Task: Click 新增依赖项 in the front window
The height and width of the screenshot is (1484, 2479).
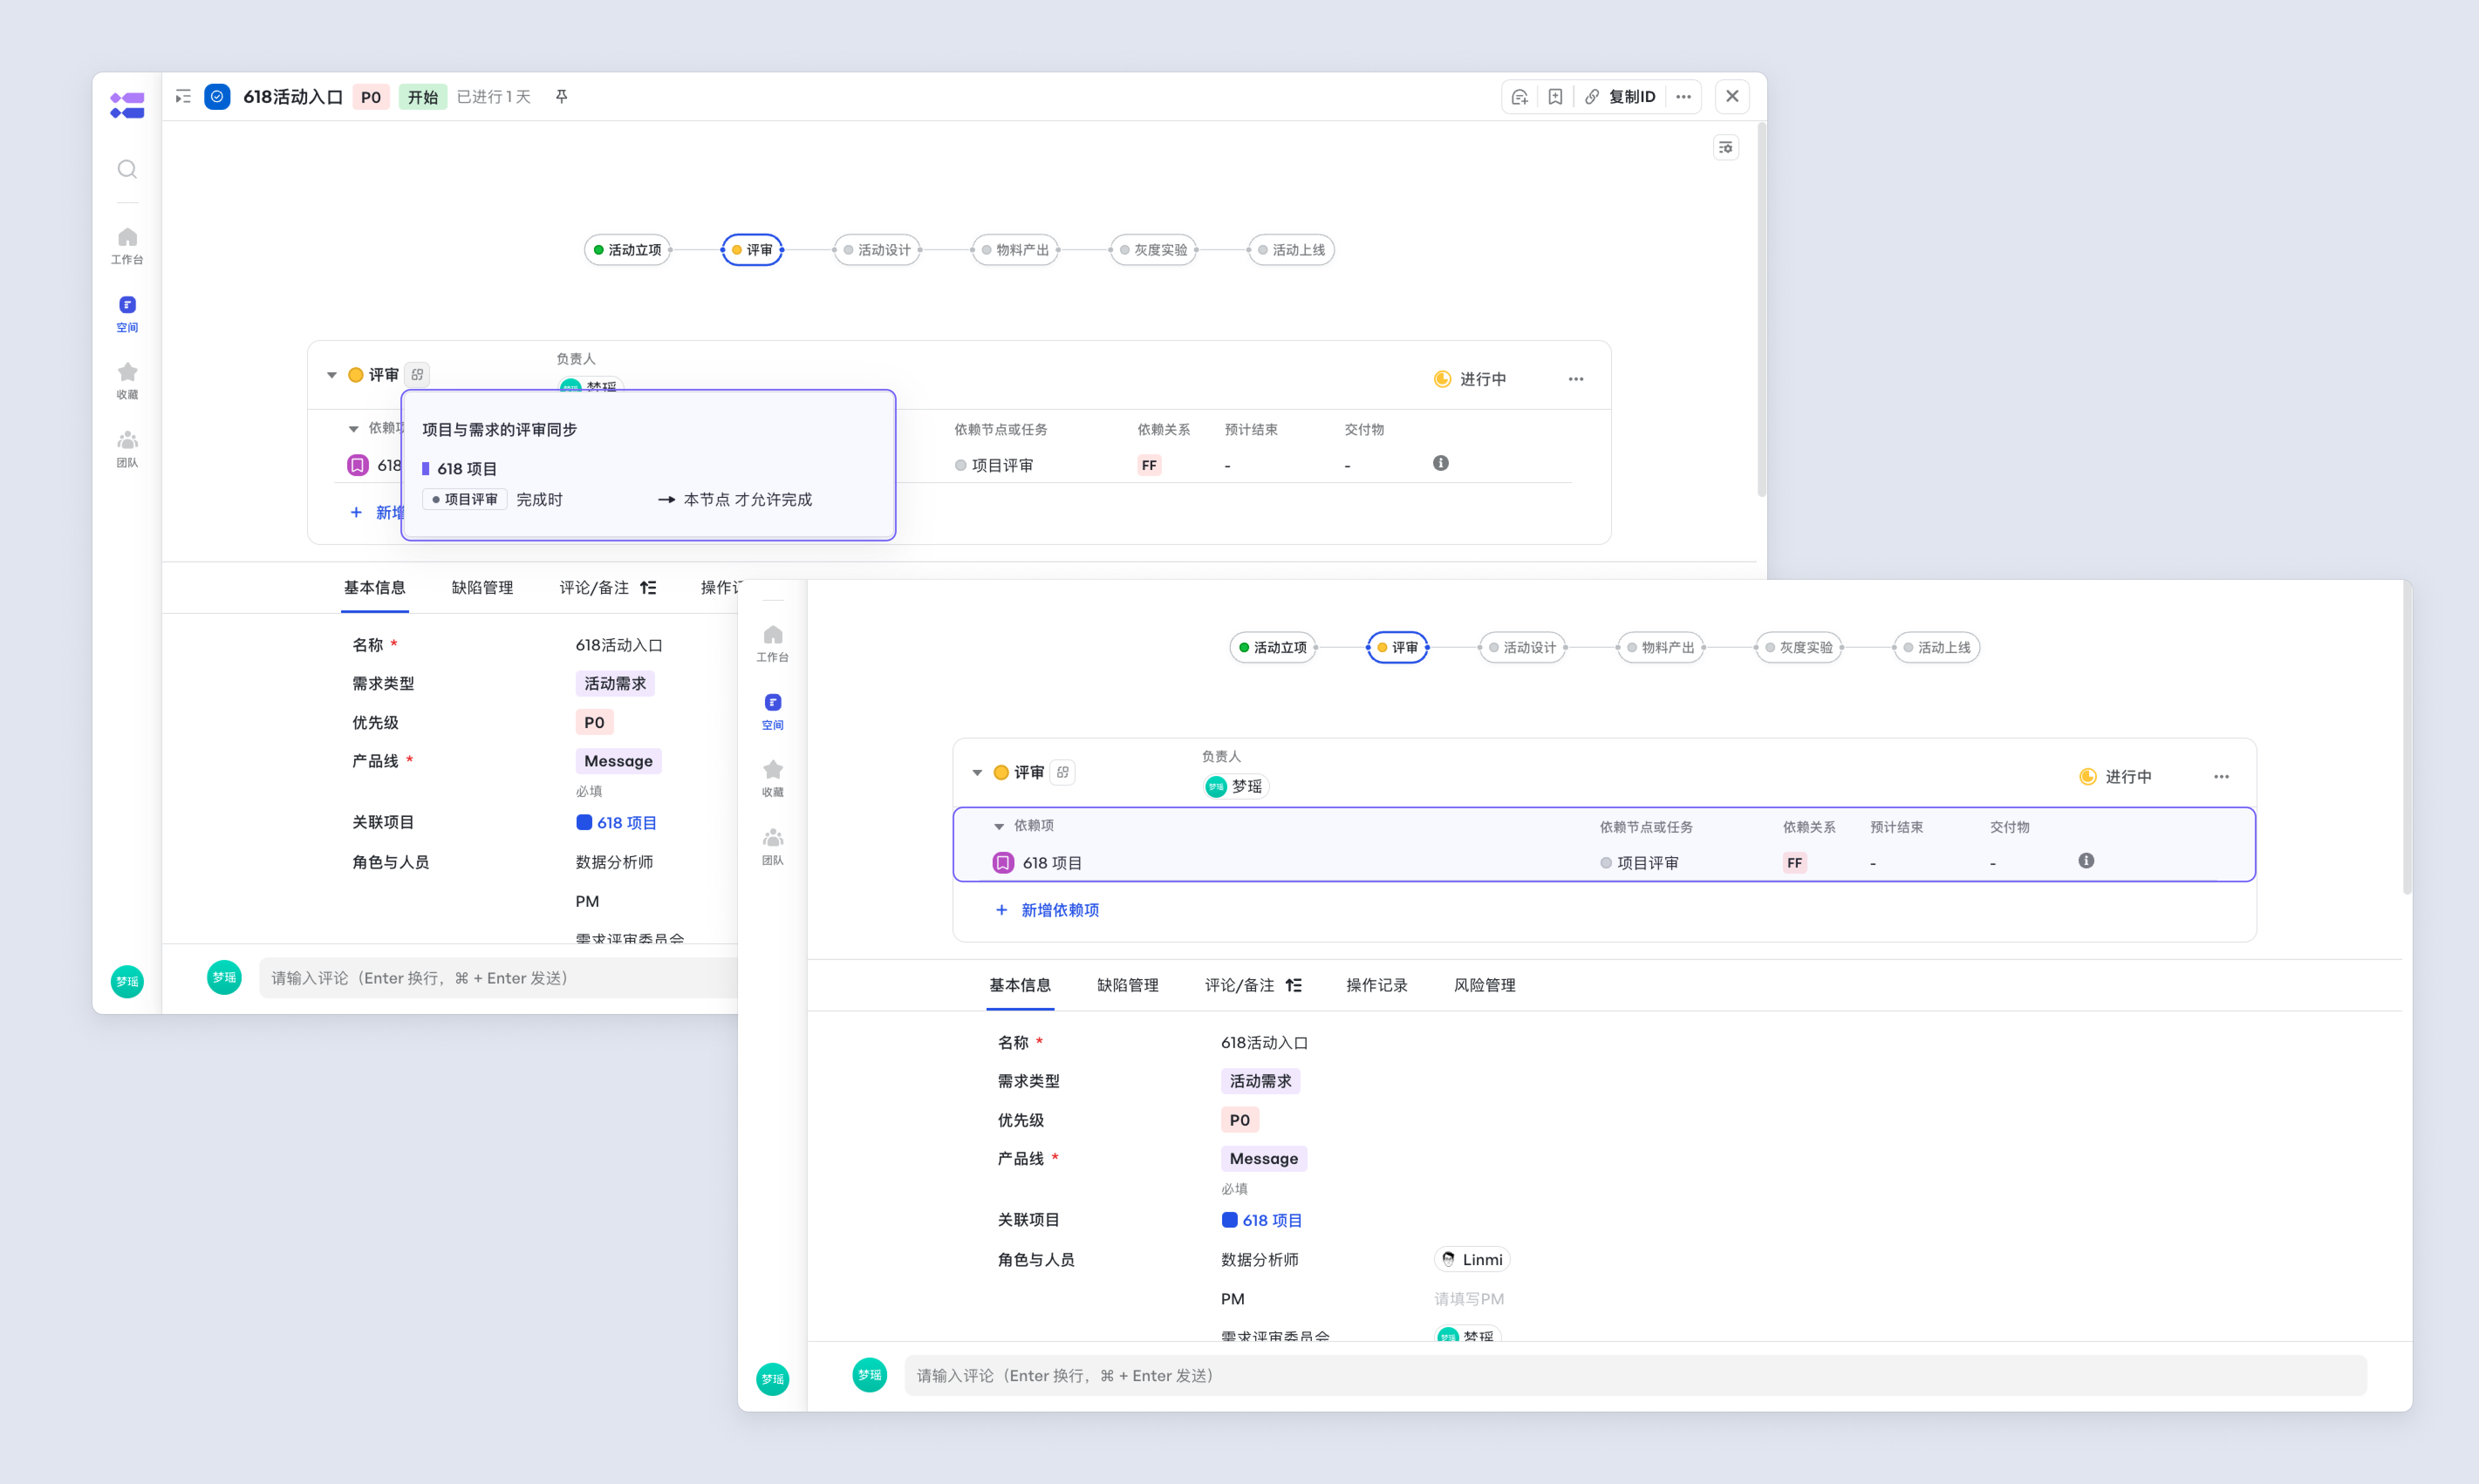Action: 1048,910
